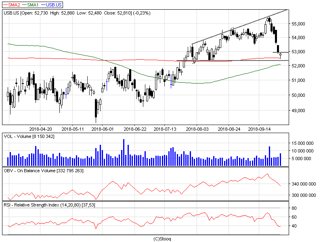
Task: Click the 2018-05-11 date label
Action: click(x=73, y=129)
